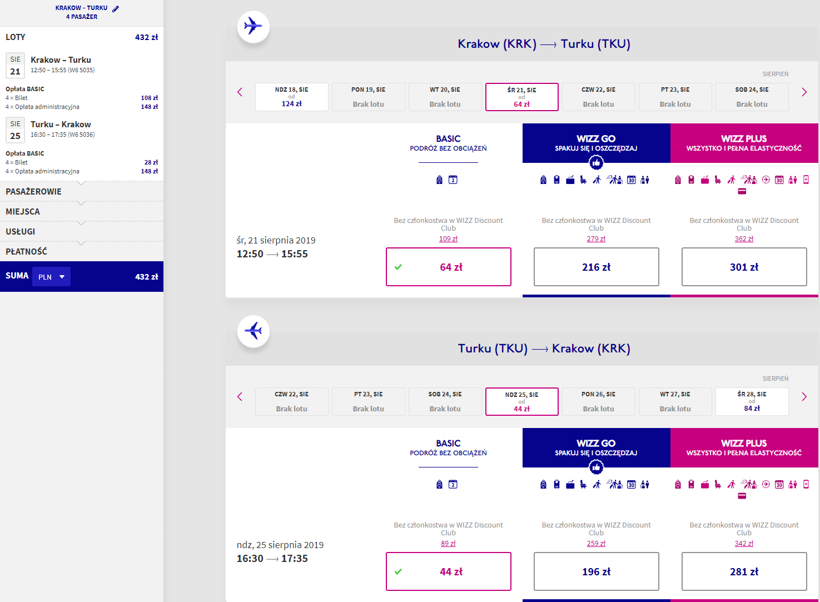Choose the 281 zł WIZZ PLUS return fare
The height and width of the screenshot is (602, 820).
pos(744,571)
